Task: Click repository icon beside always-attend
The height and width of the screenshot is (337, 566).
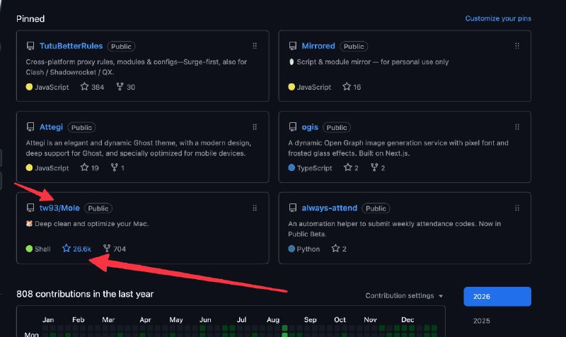Action: coord(293,208)
